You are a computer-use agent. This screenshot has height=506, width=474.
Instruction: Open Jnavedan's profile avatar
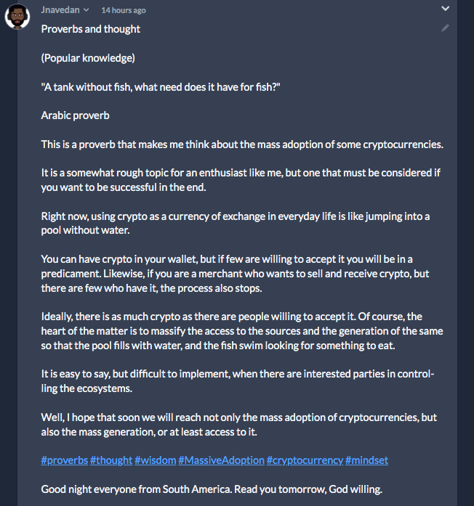pos(17,16)
